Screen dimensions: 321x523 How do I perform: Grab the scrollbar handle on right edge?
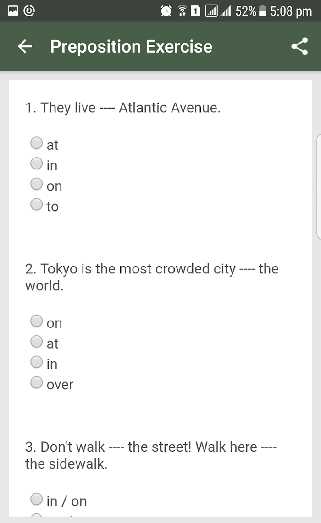(319, 186)
